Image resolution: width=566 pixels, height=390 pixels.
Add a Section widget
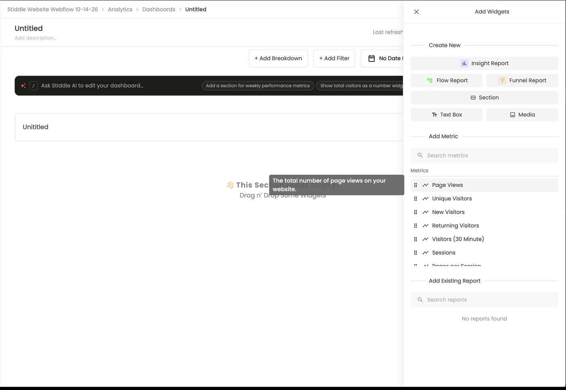pyautogui.click(x=484, y=97)
